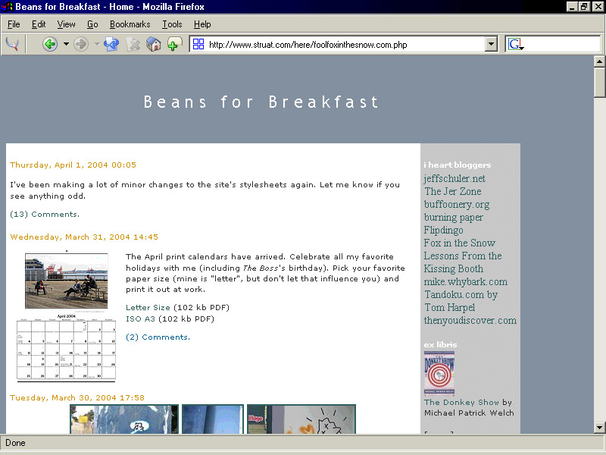Expand the URL address bar dropdown

click(x=491, y=44)
